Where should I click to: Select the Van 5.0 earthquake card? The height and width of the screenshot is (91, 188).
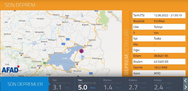pyautogui.click(x=87, y=84)
